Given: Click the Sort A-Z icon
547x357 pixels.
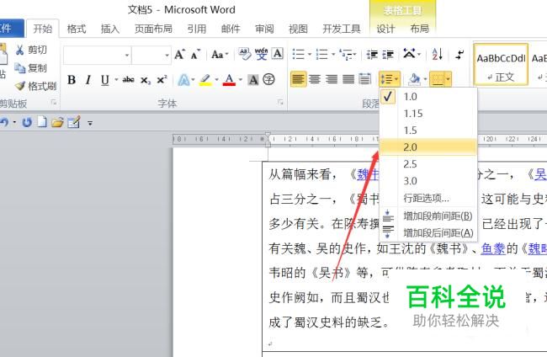Looking at the screenshot, I should point(437,54).
